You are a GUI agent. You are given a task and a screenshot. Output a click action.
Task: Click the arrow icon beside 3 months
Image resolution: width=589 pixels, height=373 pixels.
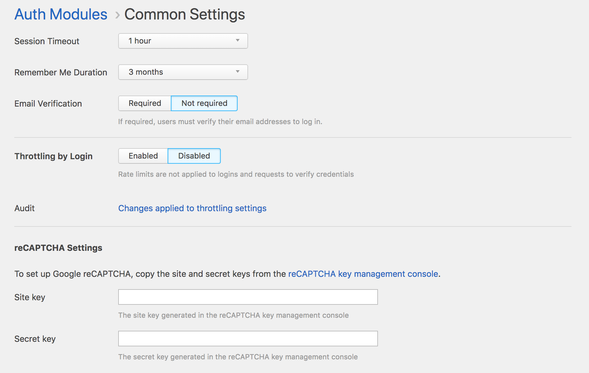(x=238, y=72)
